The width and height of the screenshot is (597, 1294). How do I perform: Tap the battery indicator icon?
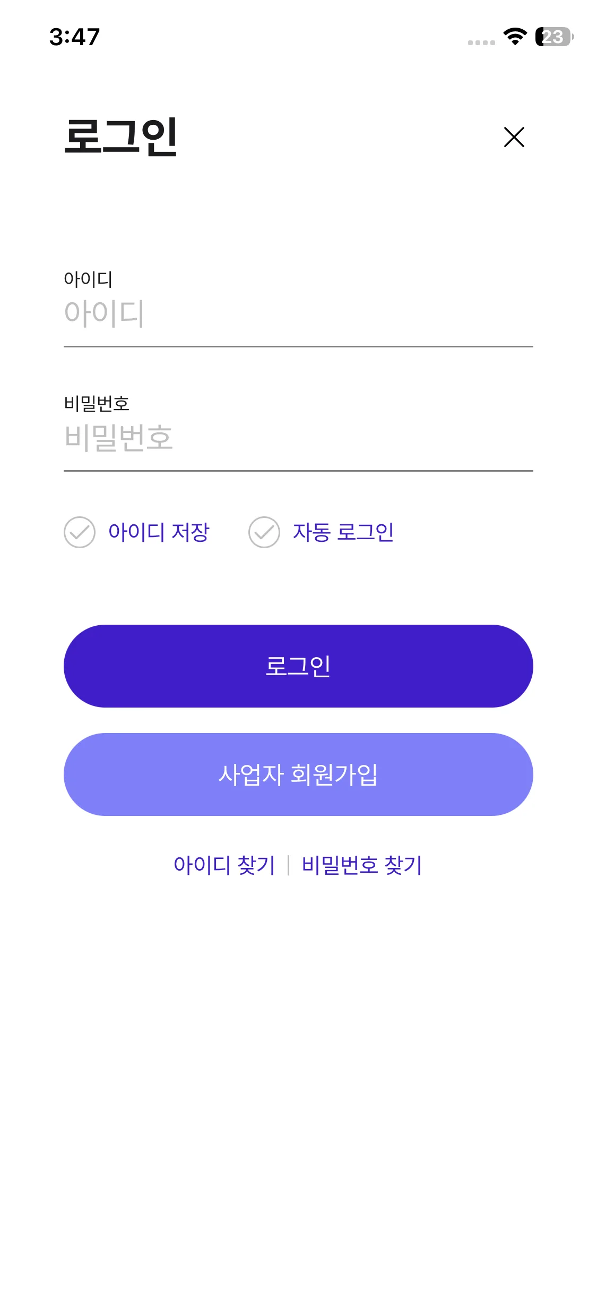(x=554, y=37)
